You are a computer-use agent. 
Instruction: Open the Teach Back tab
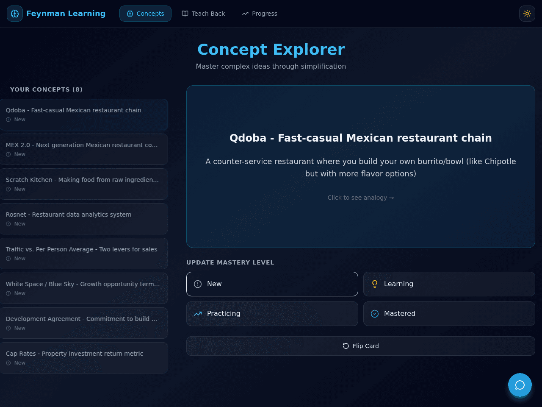[x=203, y=14]
